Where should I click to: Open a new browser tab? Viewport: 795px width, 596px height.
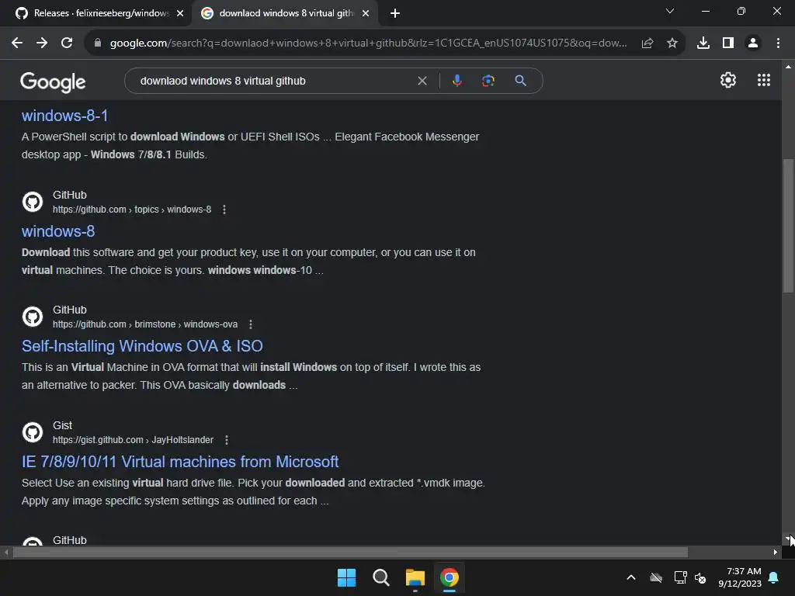[x=395, y=13]
